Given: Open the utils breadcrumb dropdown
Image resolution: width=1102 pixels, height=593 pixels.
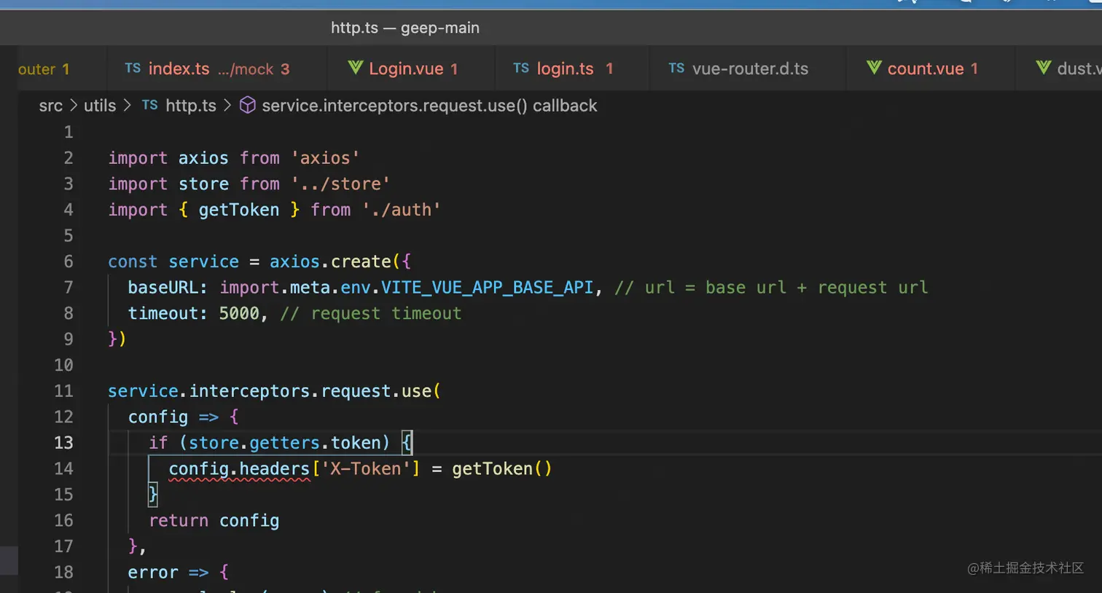Looking at the screenshot, I should [100, 106].
